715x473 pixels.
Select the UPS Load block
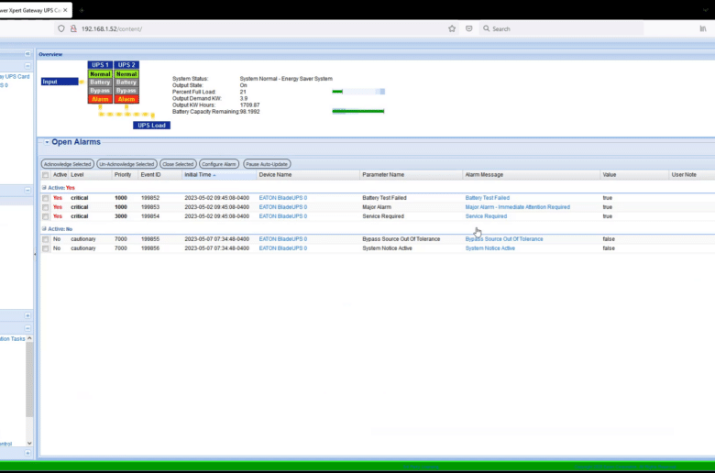[151, 126]
